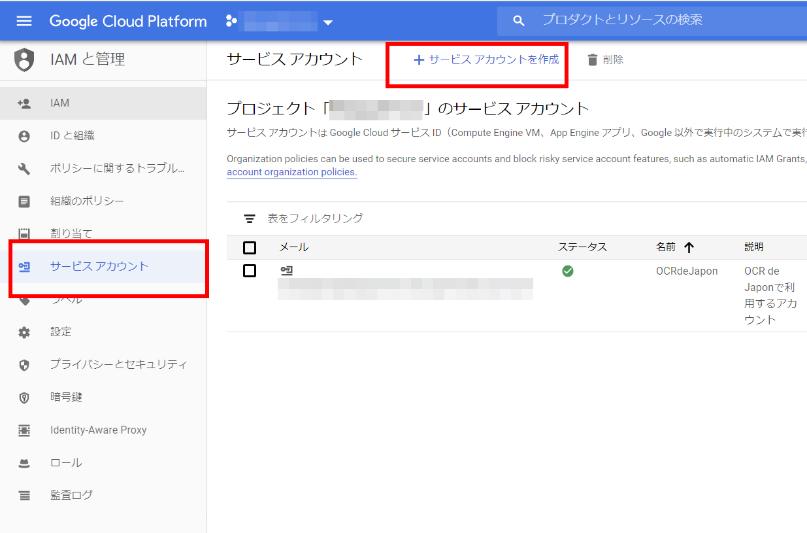Screen dimensions: 807x533
Task: Open the hamburger navigation menu
Action: [x=24, y=21]
